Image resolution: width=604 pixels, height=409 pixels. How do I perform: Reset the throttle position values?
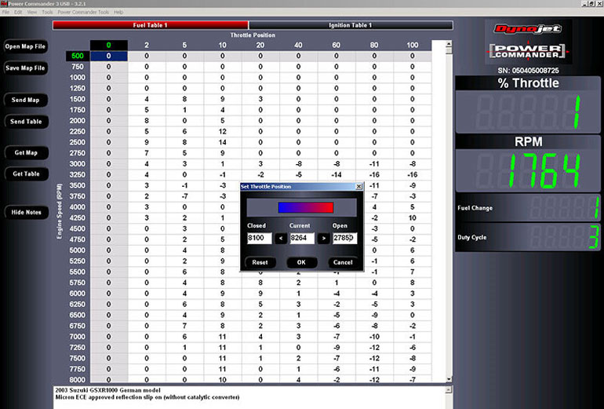260,262
